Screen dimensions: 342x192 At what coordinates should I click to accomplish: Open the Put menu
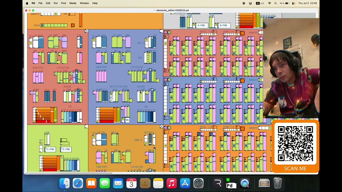point(56,3)
